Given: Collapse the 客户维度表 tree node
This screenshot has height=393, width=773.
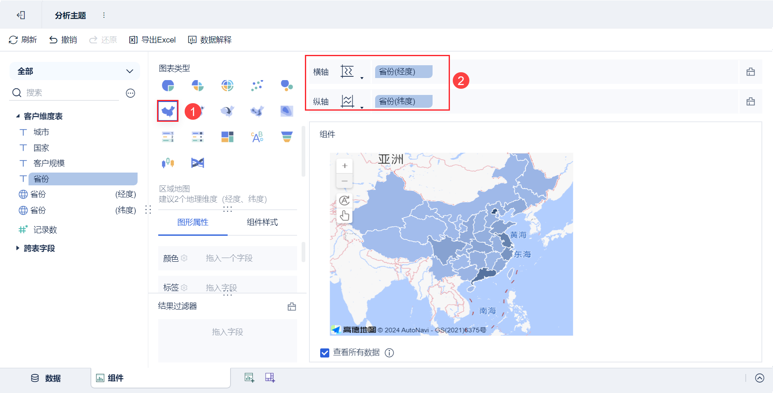Looking at the screenshot, I should click(x=18, y=116).
